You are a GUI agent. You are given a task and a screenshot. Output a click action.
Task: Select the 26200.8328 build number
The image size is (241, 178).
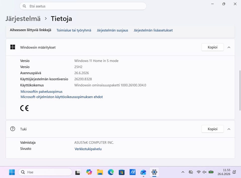(x=83, y=79)
